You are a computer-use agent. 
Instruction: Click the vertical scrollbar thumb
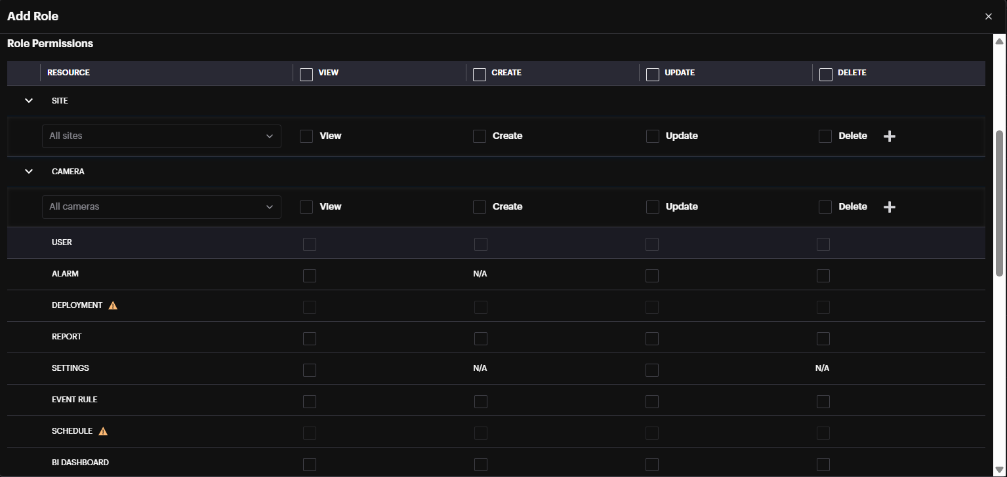point(999,203)
